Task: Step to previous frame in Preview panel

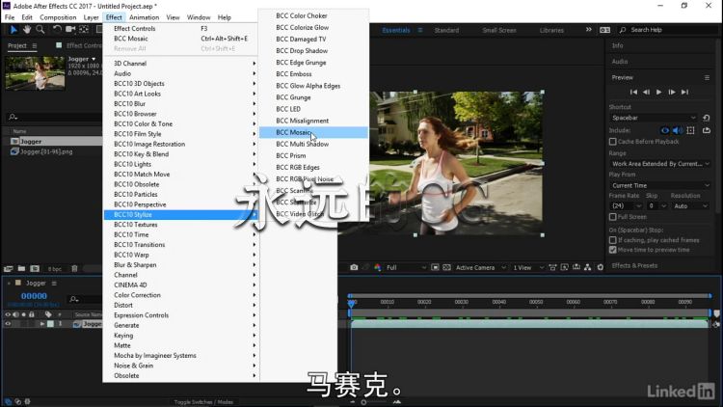Action: pos(646,92)
